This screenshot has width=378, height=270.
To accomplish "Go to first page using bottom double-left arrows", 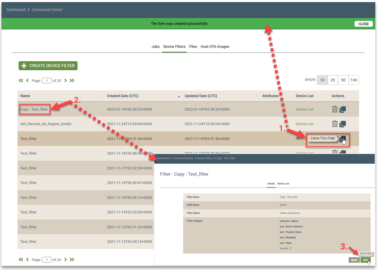I will pos(21,260).
